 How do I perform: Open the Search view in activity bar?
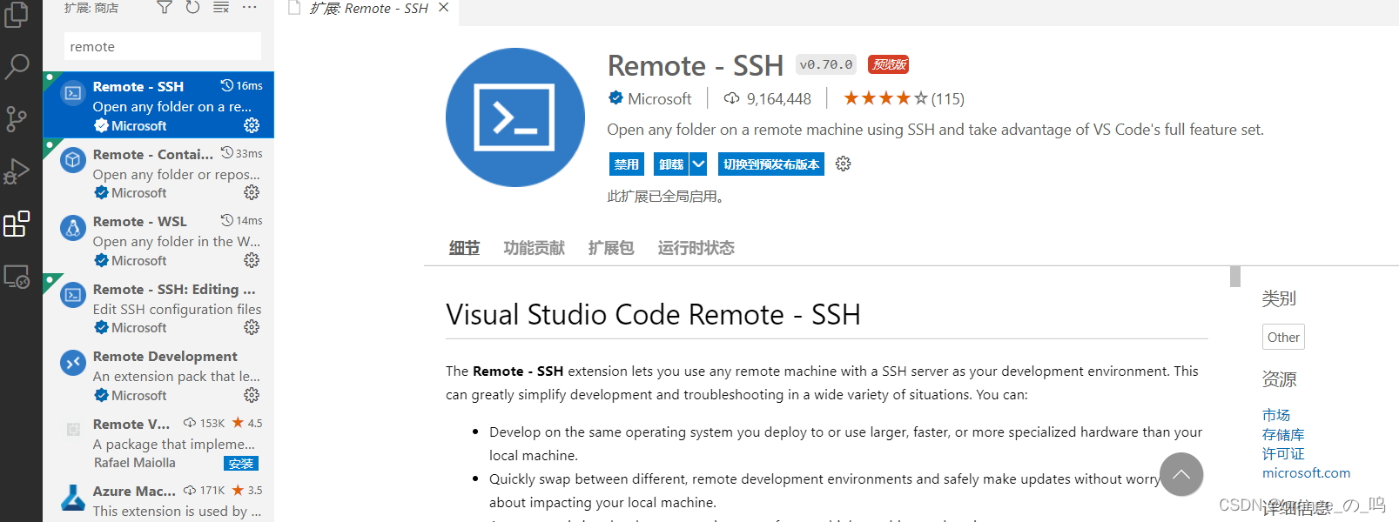point(17,66)
